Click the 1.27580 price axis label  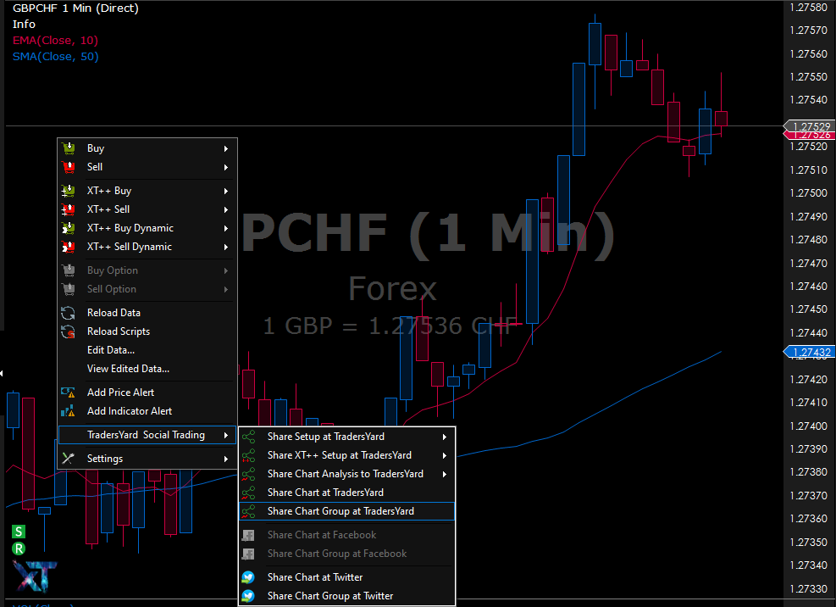(809, 7)
